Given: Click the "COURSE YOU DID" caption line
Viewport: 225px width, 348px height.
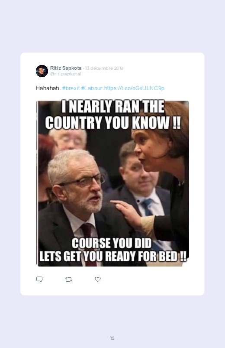Looking at the screenshot, I should (x=112, y=243).
